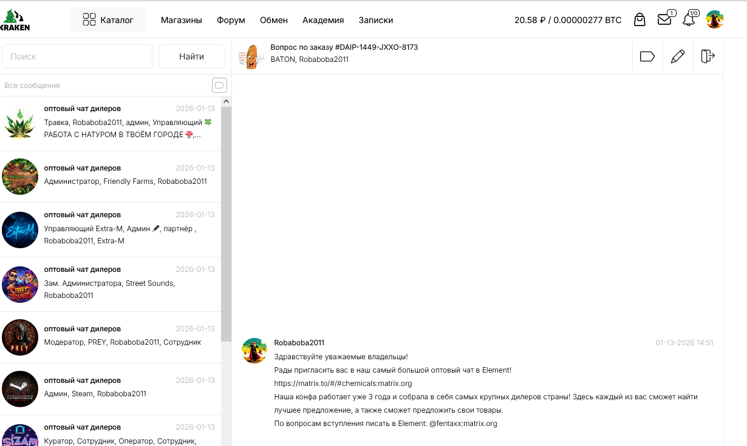This screenshot has height=446, width=747.
Task: Click the Найти search button
Action: [192, 56]
